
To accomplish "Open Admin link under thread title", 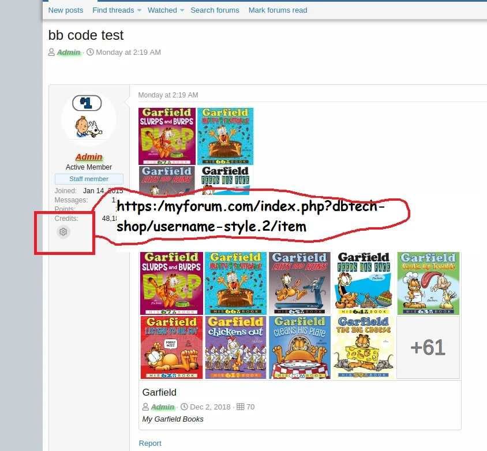I will point(69,52).
